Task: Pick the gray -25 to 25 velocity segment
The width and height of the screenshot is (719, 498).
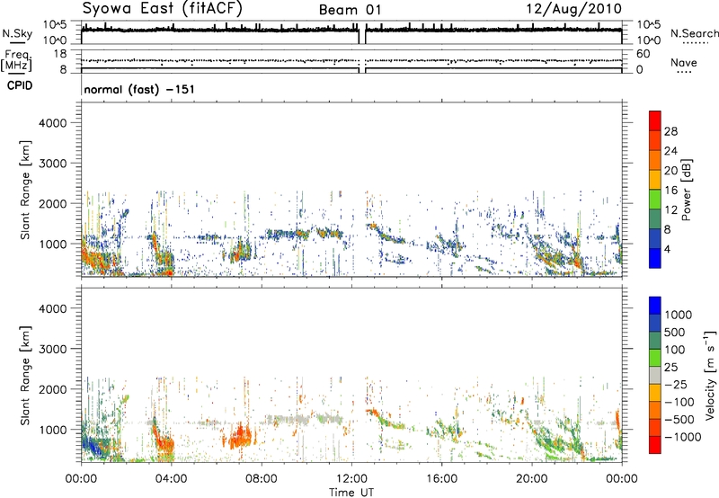Action: click(x=655, y=375)
